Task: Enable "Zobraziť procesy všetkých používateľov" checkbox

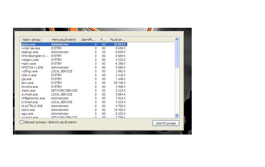Action: [22, 122]
